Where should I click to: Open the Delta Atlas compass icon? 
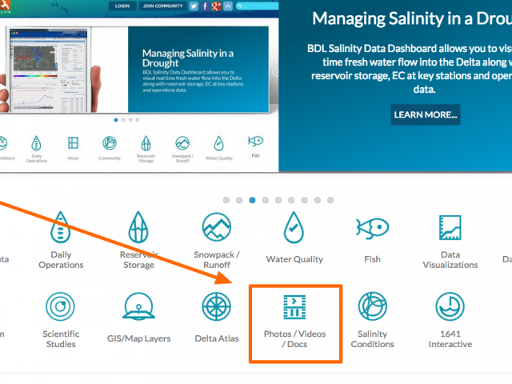pyautogui.click(x=217, y=306)
